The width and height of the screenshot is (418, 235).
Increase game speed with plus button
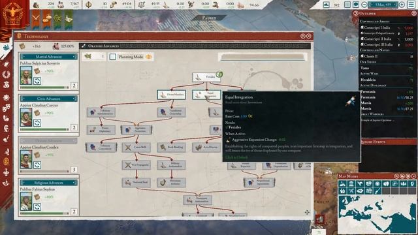(402, 5)
